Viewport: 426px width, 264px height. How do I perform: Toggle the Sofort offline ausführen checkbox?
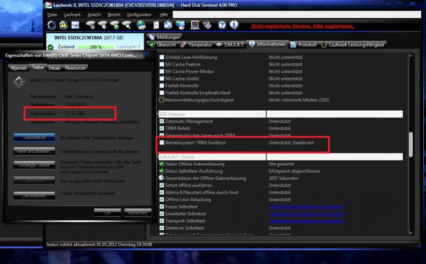click(162, 185)
